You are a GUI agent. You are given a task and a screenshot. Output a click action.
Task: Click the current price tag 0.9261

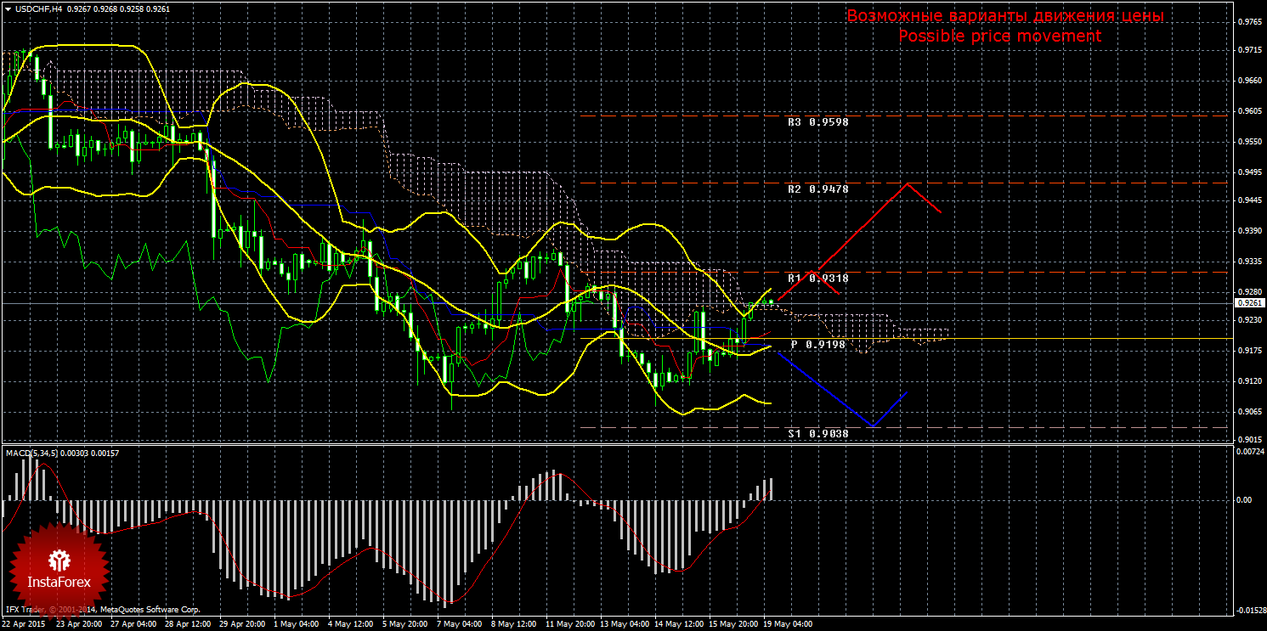tap(1250, 302)
